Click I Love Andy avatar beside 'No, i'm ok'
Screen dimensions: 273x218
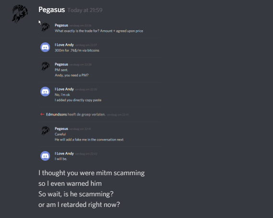coord(45,91)
